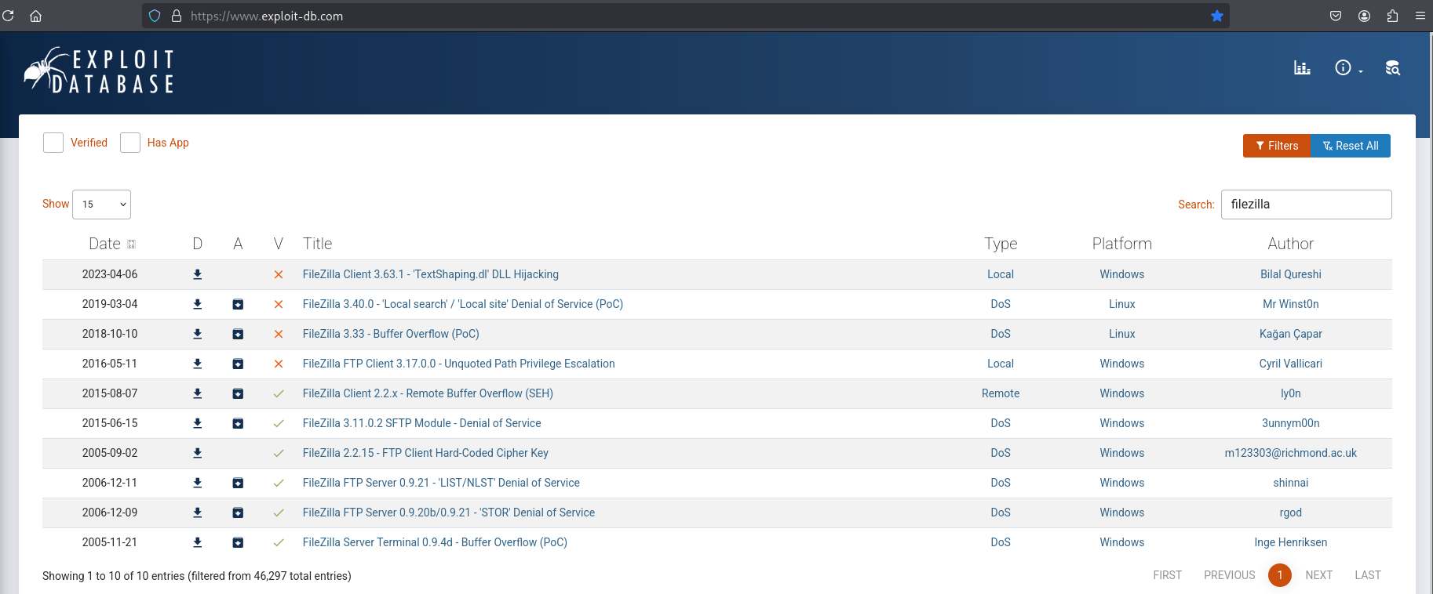
Task: Reload the page in browser
Action: pos(9,16)
